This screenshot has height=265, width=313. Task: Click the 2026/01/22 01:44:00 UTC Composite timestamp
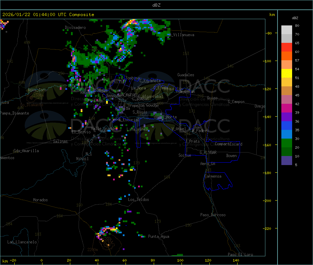tap(48, 15)
